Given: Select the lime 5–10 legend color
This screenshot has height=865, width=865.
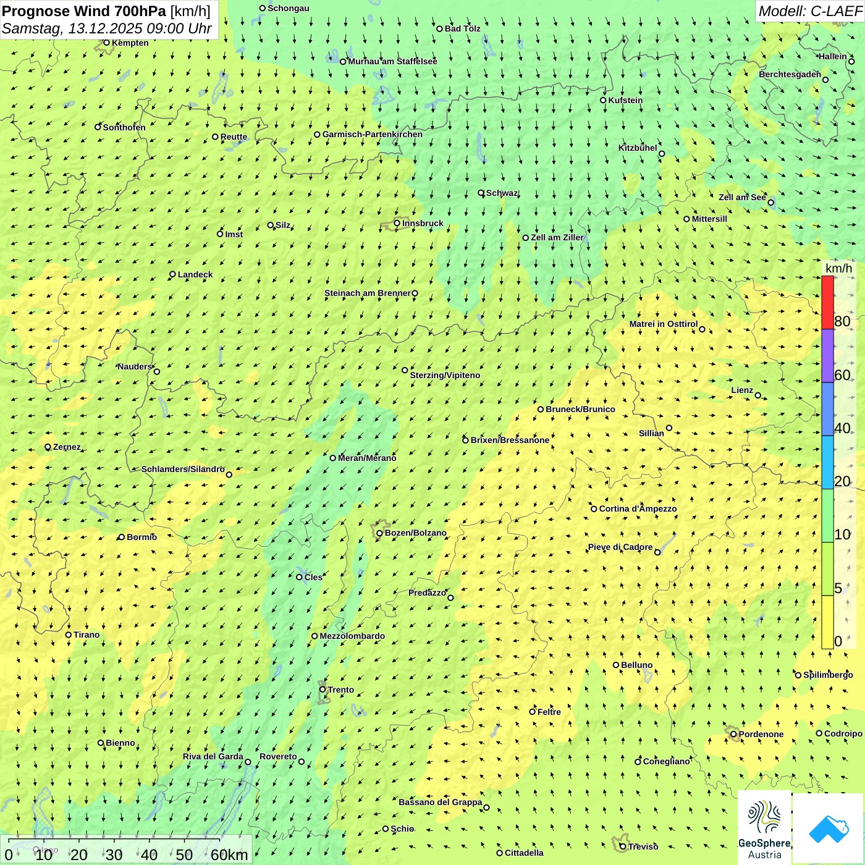Looking at the screenshot, I should coord(827,569).
